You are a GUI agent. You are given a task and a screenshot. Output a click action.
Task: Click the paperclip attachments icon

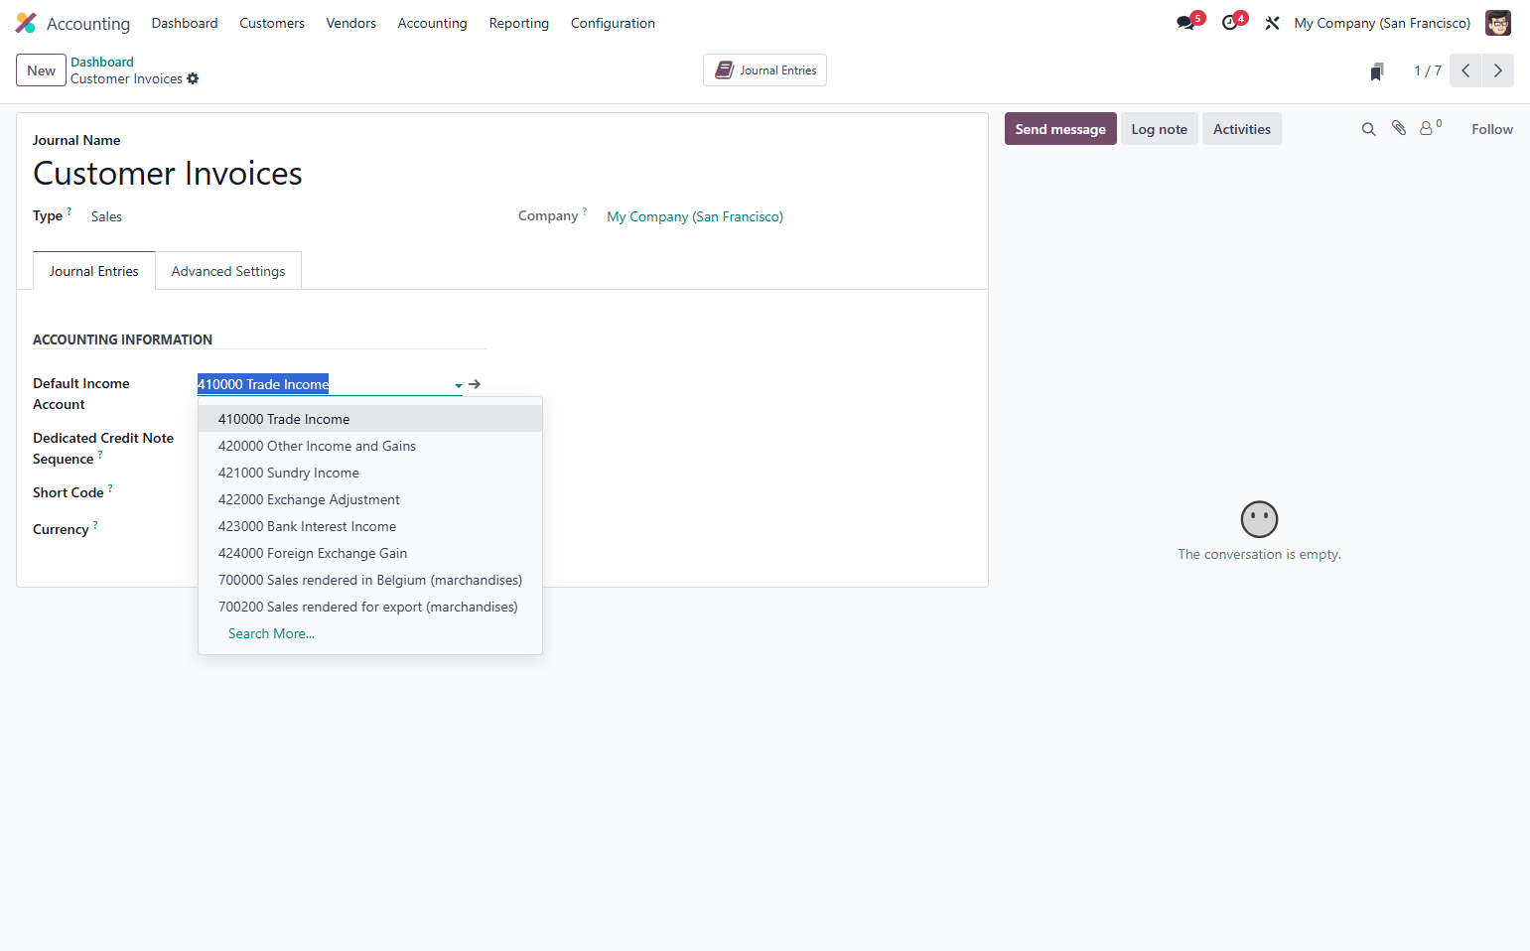1399,128
